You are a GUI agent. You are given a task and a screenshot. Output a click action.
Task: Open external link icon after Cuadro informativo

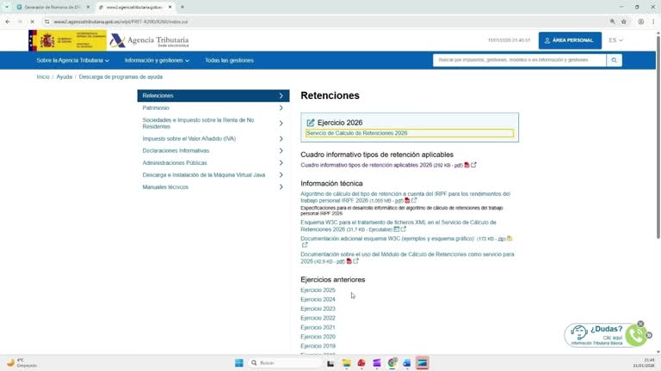473,165
